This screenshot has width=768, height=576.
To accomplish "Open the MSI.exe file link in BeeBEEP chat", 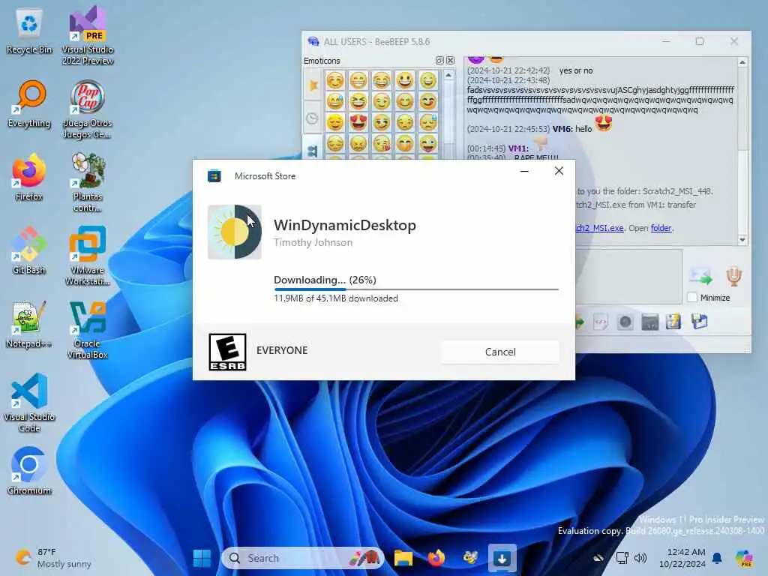I will [x=599, y=228].
